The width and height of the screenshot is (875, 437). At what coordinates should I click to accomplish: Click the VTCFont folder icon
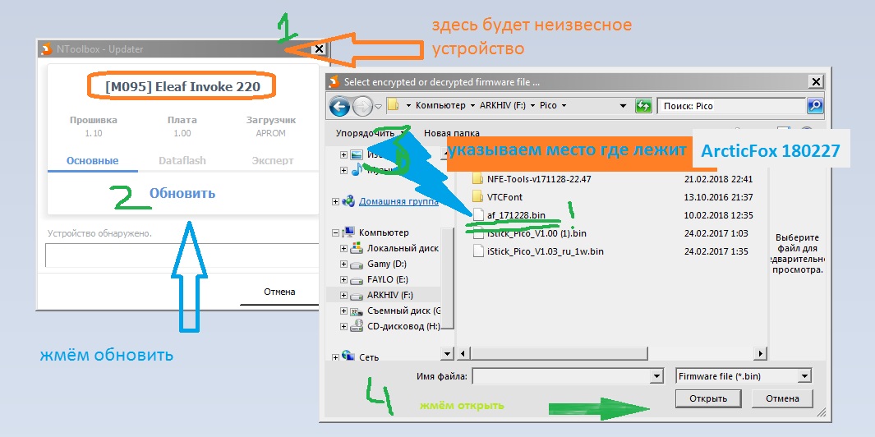[477, 196]
